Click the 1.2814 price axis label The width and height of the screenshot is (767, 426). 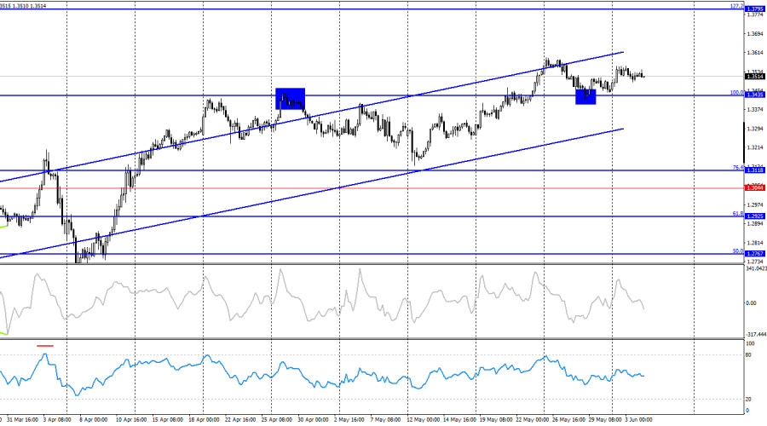coord(756,243)
